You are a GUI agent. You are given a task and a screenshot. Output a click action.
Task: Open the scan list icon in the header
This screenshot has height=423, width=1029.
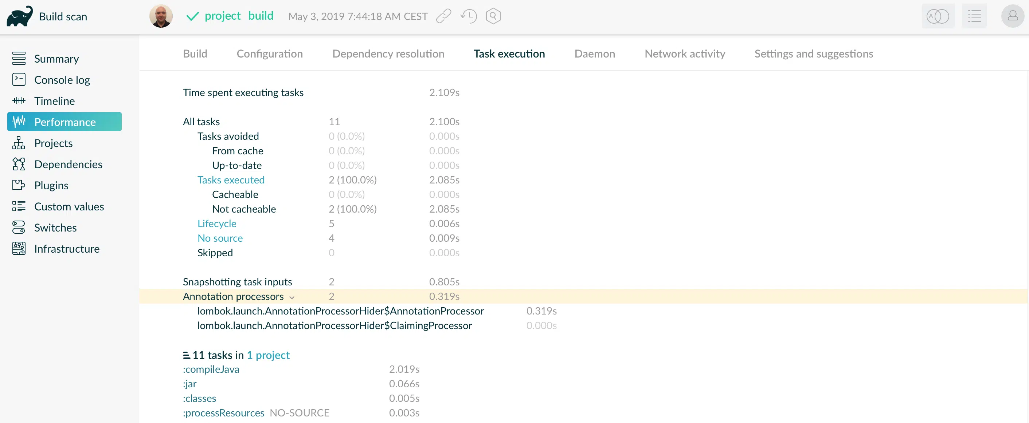[974, 16]
